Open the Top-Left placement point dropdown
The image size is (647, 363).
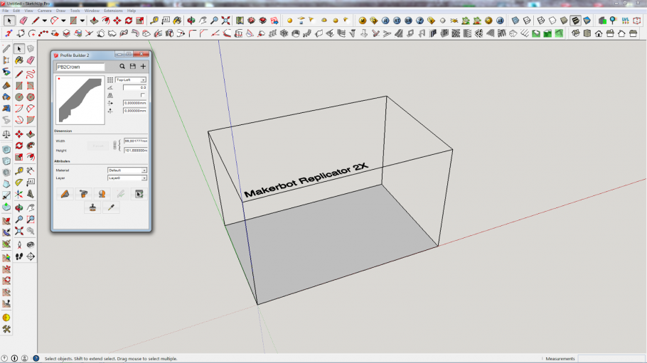[x=131, y=80]
